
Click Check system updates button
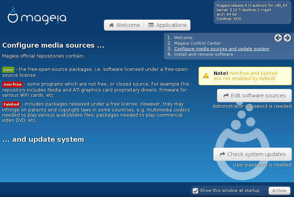252,154
